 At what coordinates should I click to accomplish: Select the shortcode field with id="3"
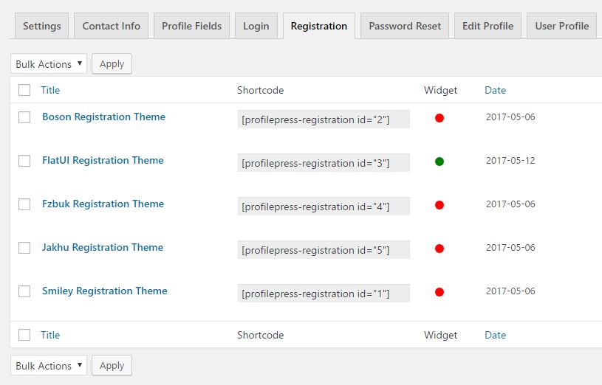[324, 162]
